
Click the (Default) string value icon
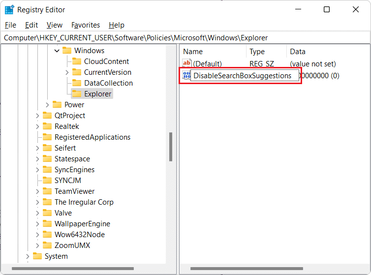tap(186, 63)
